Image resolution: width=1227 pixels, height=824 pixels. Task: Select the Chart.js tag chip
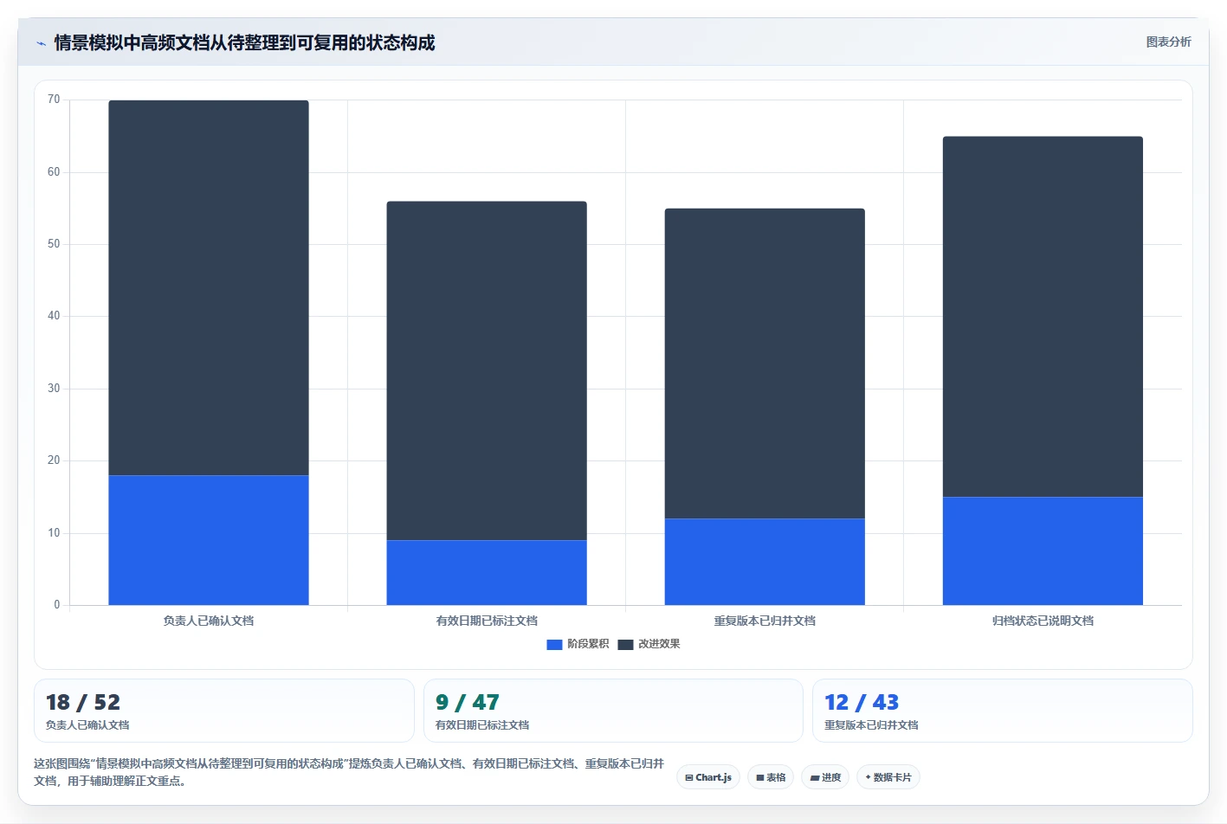[708, 777]
